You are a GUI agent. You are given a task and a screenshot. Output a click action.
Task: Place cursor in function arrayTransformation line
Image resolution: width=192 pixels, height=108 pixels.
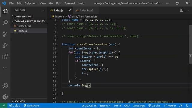coord(91,44)
